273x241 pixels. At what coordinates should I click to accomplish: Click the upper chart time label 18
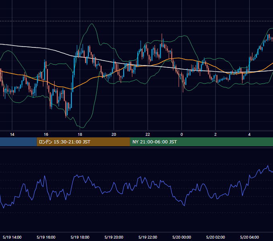(x=80, y=135)
